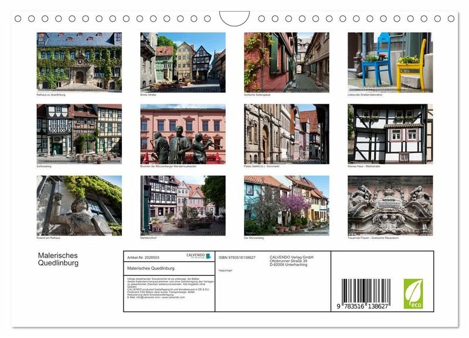This screenshot has height=338, width=469.
Task: Click the copyright notice paragraph
Action: point(170,288)
